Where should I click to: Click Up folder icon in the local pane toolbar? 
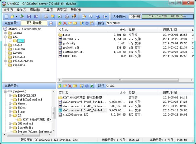click(60, 86)
